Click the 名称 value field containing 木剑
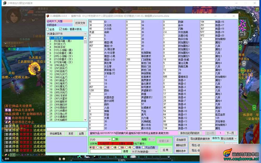The image size is (261, 163). point(96,32)
